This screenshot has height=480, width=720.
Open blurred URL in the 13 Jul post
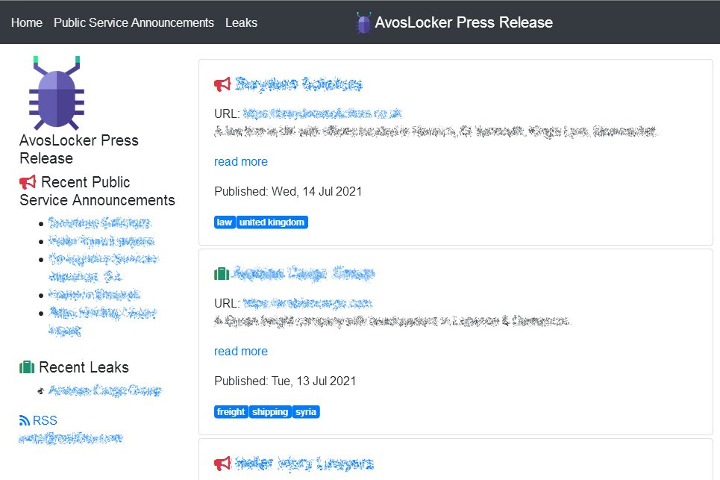(x=307, y=303)
